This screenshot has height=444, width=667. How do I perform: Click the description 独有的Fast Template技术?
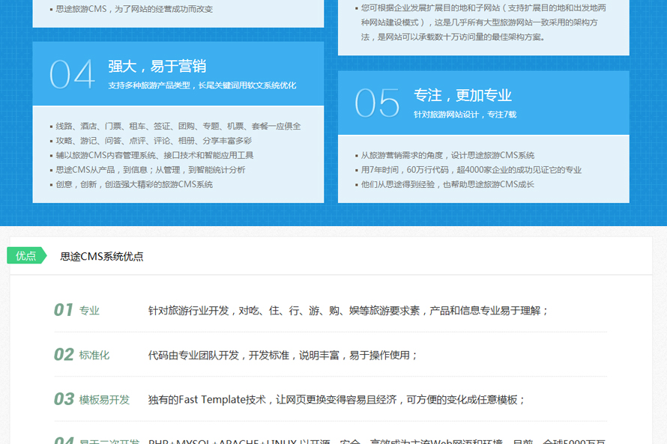coord(336,400)
